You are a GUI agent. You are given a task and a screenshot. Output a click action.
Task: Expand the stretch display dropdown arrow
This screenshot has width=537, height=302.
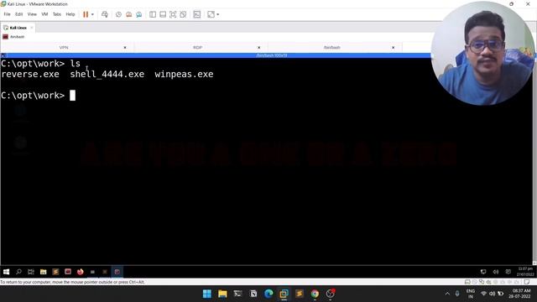(x=218, y=14)
